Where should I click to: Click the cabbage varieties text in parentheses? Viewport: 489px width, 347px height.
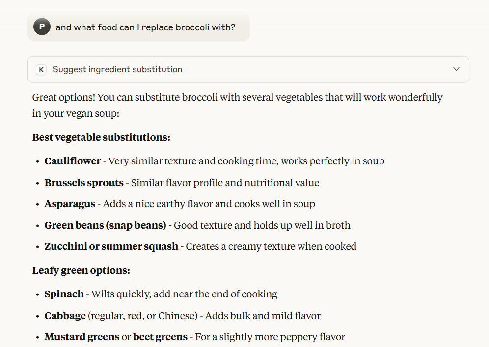pos(143,316)
